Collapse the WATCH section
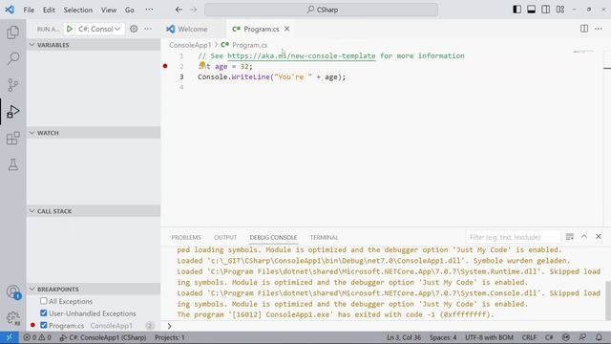This screenshot has width=611, height=344. 94,133
